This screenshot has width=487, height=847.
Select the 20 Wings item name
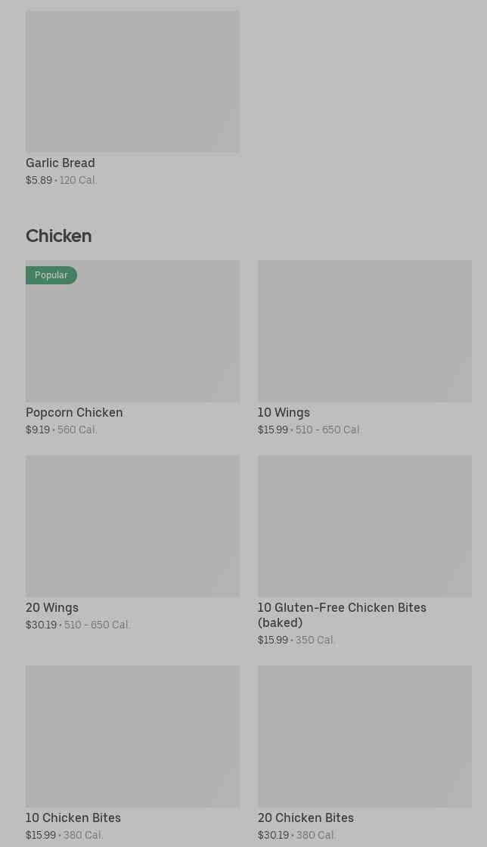coord(52,607)
